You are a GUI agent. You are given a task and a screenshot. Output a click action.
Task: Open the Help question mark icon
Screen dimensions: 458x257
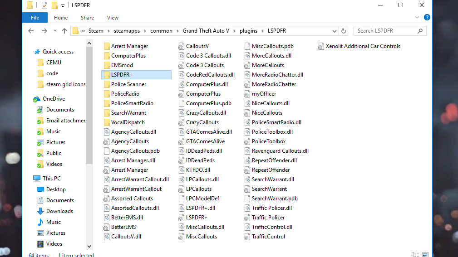427,18
